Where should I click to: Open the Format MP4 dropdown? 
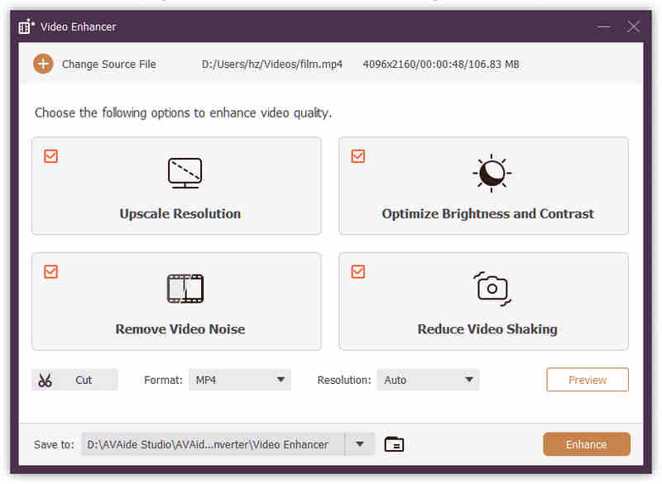pos(240,380)
